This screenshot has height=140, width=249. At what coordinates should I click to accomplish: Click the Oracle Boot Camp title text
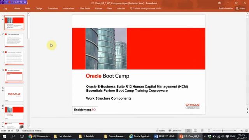tap(107, 76)
